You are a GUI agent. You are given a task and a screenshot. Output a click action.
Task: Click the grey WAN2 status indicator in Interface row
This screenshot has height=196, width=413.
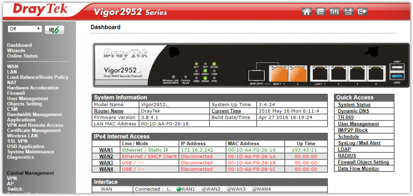pos(204,189)
